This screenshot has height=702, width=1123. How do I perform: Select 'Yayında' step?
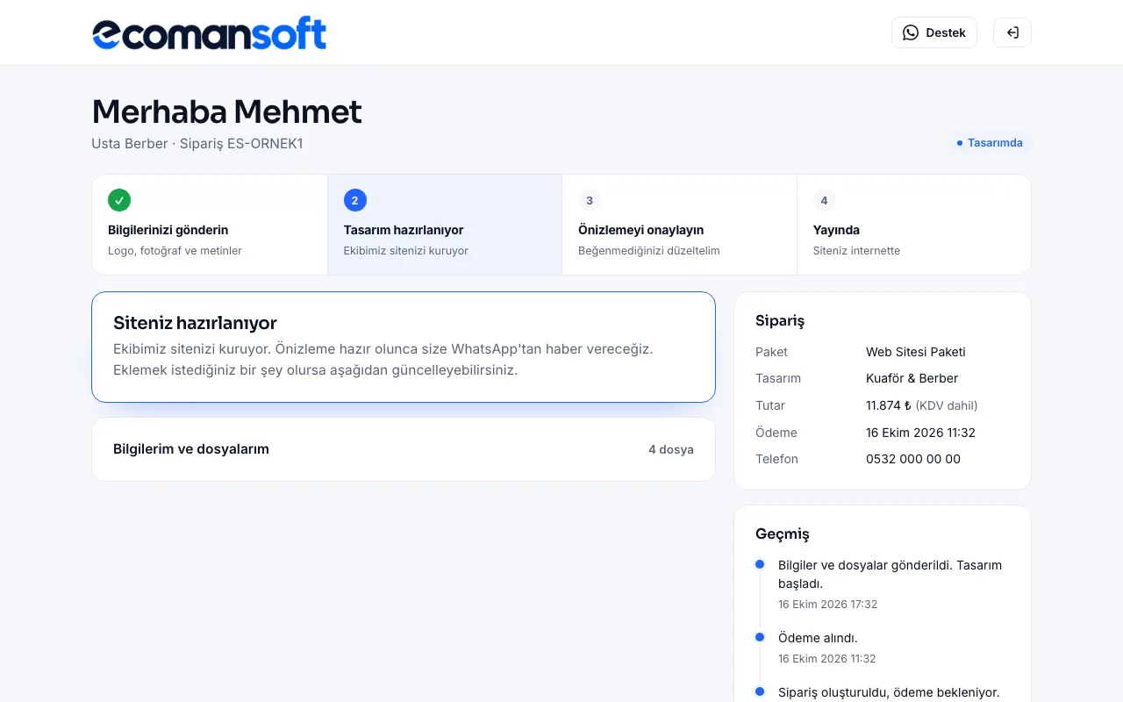(914, 225)
